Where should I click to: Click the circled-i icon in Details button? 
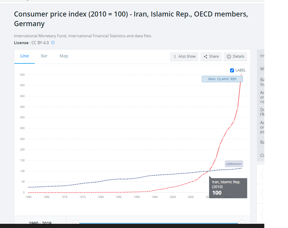[x=229, y=56]
